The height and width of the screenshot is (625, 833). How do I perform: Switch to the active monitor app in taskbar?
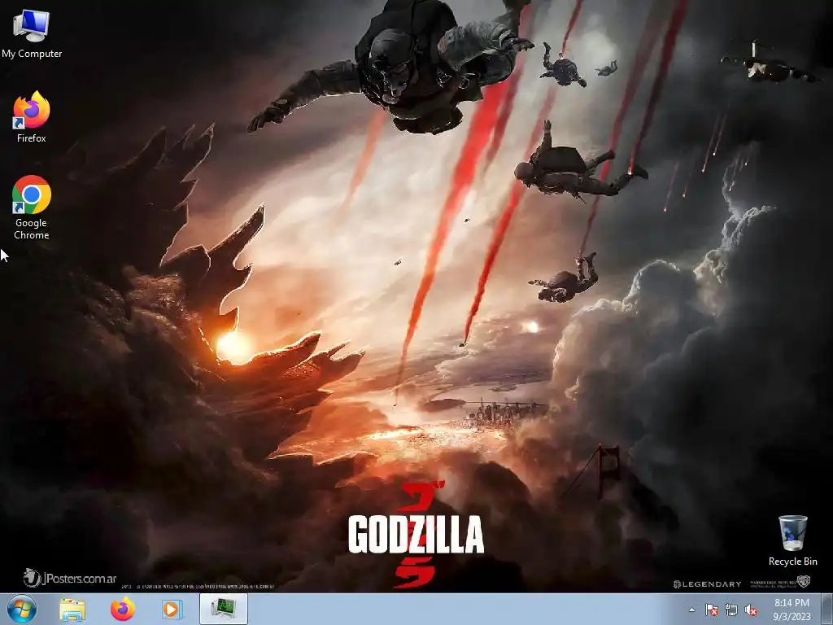pos(224,609)
